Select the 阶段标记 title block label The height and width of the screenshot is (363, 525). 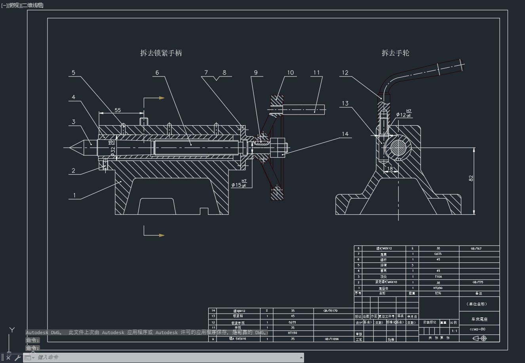coord(430,323)
